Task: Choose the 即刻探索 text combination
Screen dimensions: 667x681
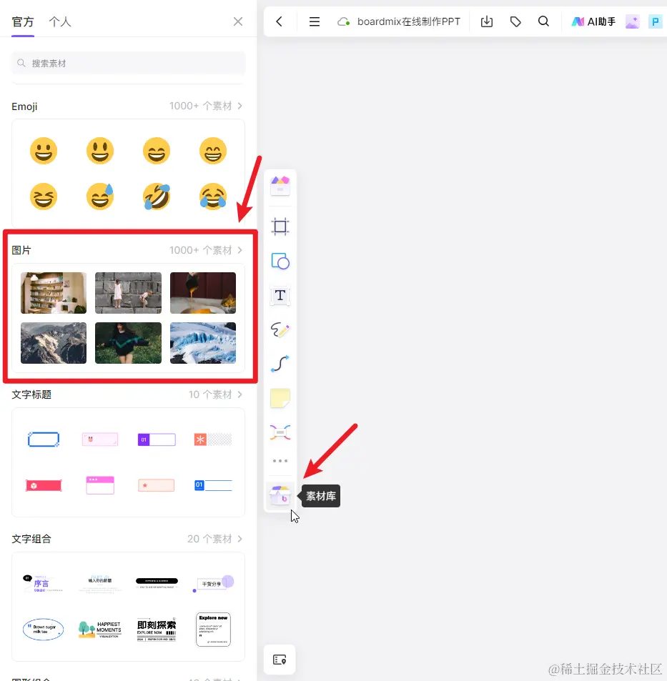Action: point(157,630)
